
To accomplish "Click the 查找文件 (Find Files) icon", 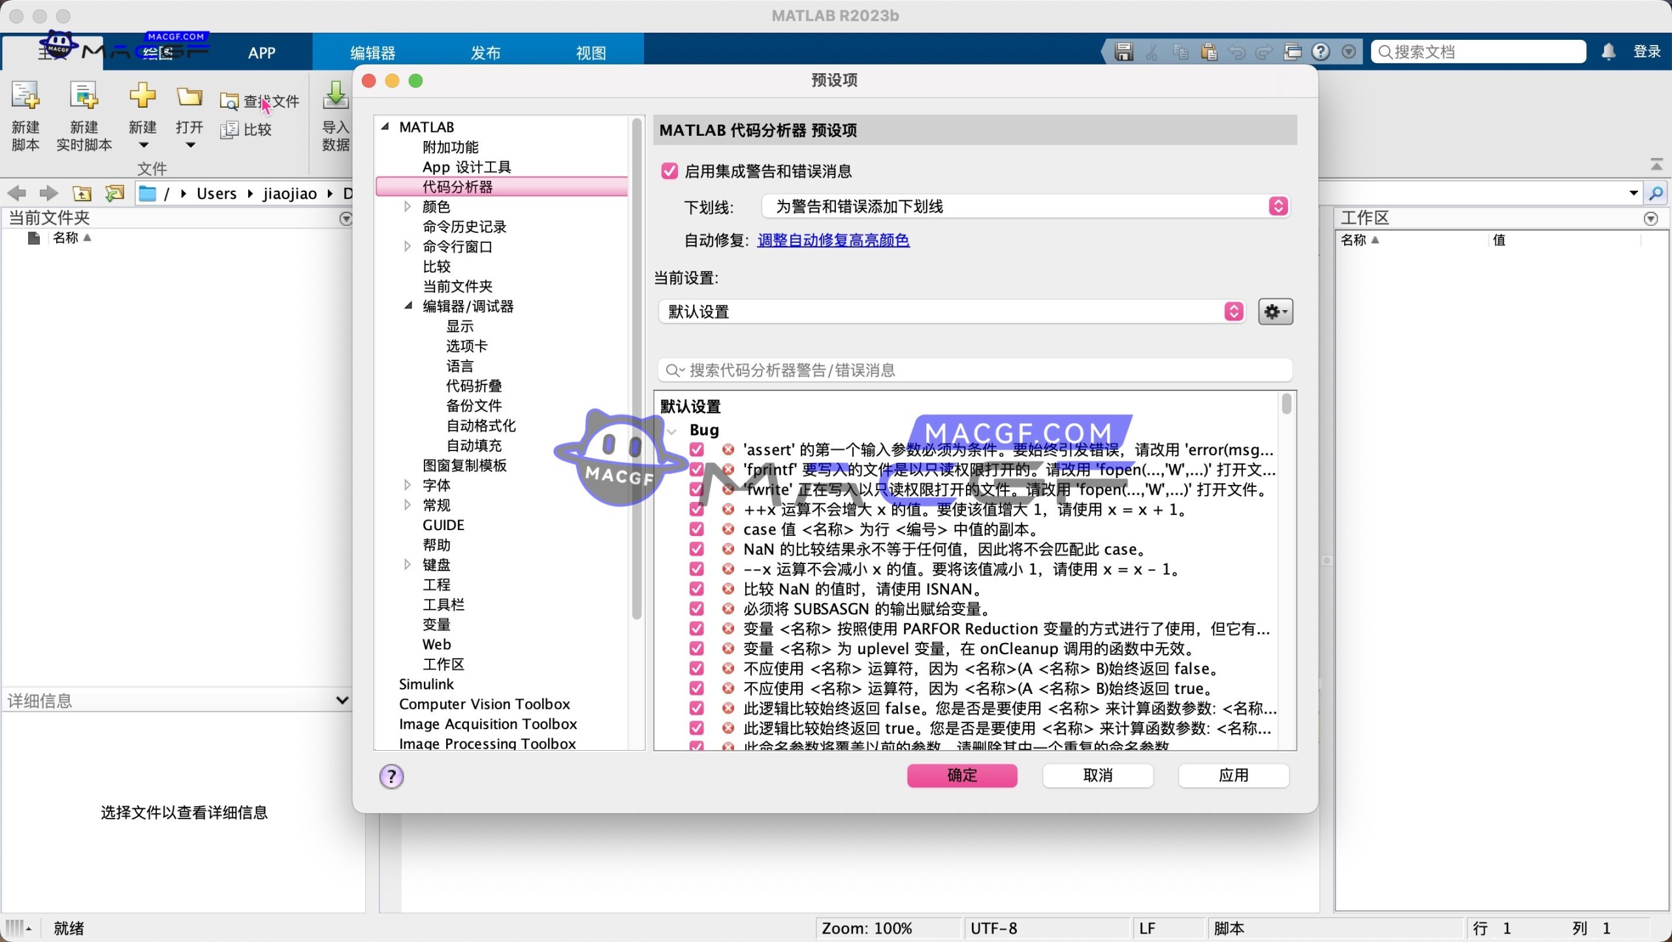I will 261,100.
